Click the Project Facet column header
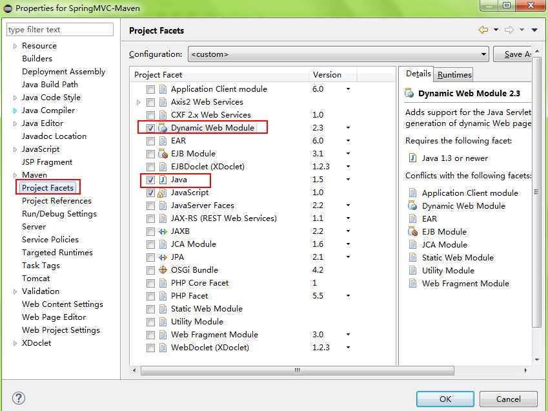 219,75
